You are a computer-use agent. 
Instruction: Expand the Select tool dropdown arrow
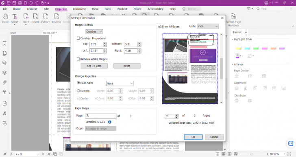15,25
